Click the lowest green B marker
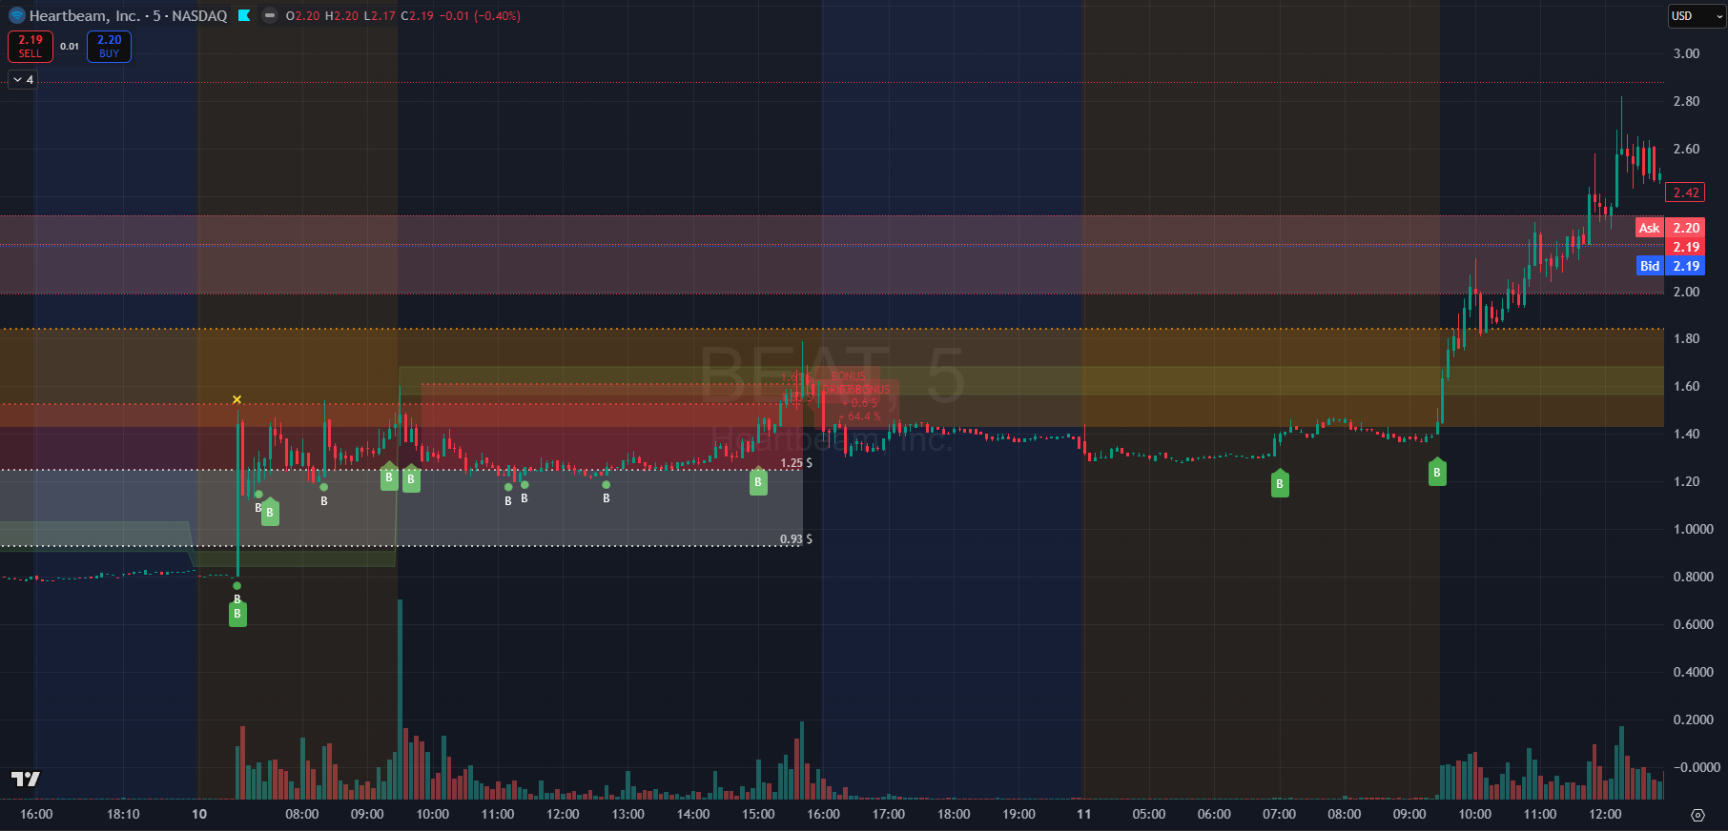This screenshot has height=831, width=1728. click(237, 614)
